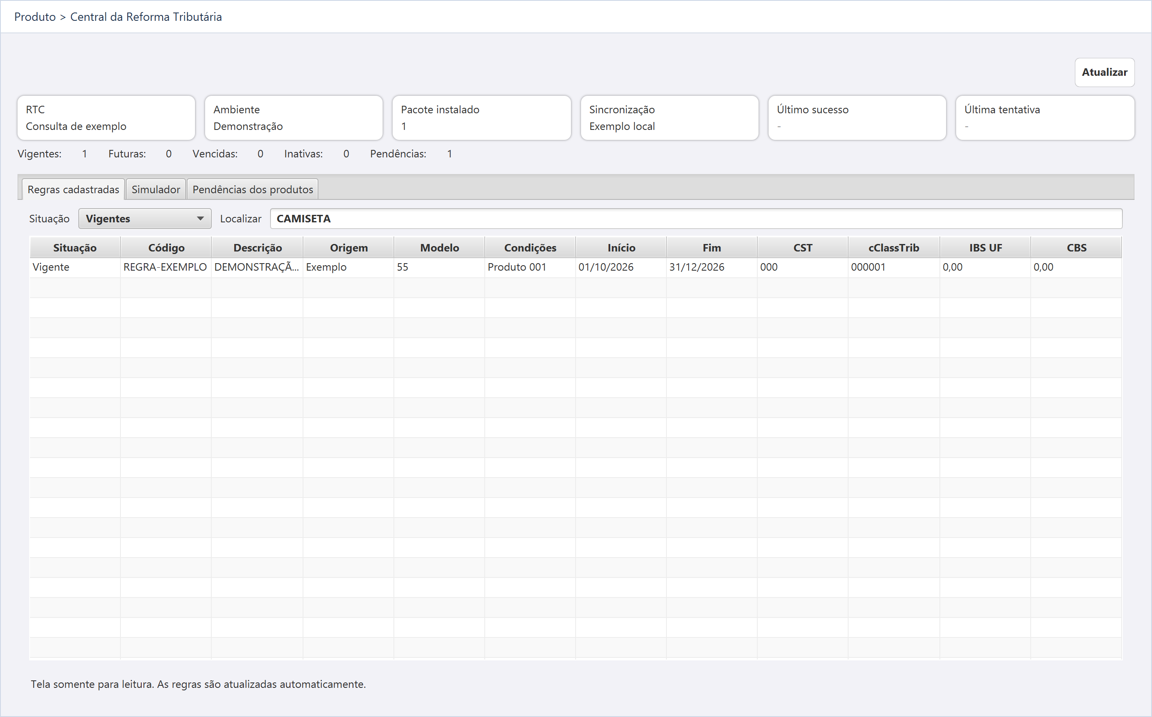Click the Origem column header
Screen dimensions: 1152x717
pyautogui.click(x=348, y=247)
